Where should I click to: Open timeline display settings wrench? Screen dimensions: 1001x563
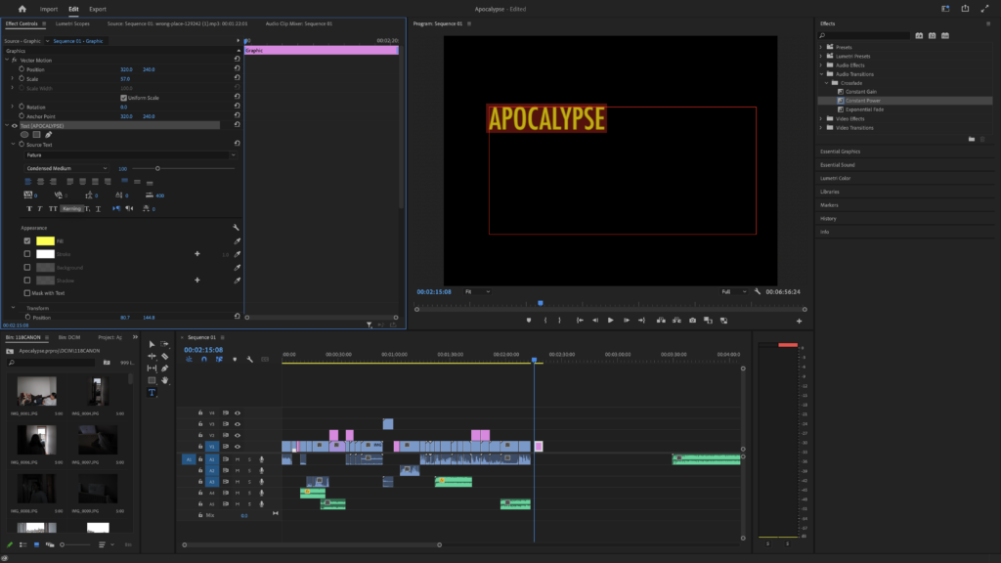(x=250, y=359)
